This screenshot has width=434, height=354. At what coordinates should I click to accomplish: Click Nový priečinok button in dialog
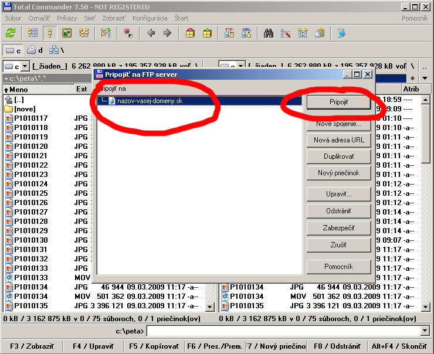pos(339,173)
